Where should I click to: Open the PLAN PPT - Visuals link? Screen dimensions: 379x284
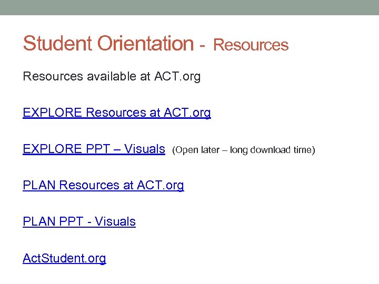pyautogui.click(x=79, y=221)
